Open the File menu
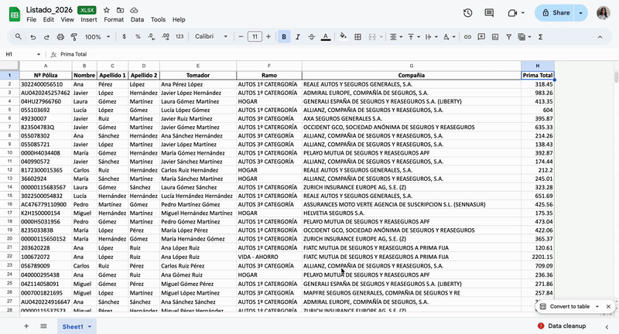Image resolution: width=619 pixels, height=334 pixels. [31, 19]
